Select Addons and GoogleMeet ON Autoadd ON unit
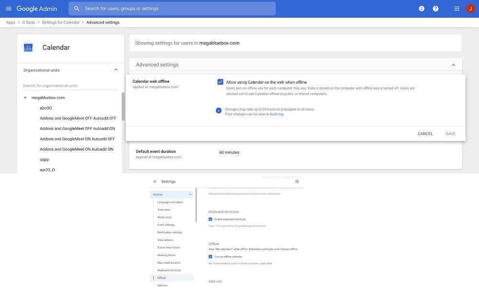The height and width of the screenshot is (292, 479). tap(76, 150)
